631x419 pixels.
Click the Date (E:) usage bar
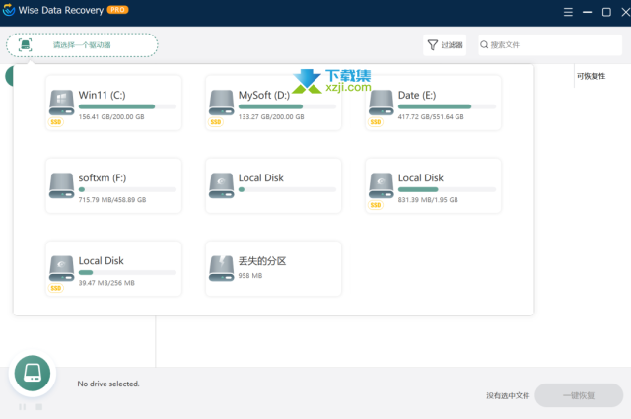pos(447,106)
